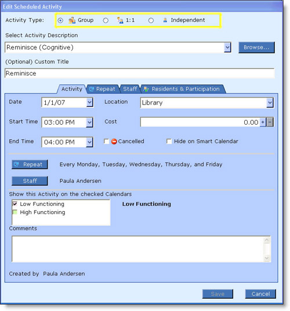The height and width of the screenshot is (311, 290).
Task: Open the Start Time dropdown
Action: 89,122
